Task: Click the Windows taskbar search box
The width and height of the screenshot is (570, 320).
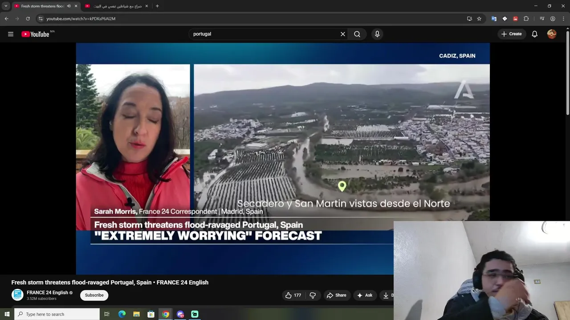Action: (57, 314)
